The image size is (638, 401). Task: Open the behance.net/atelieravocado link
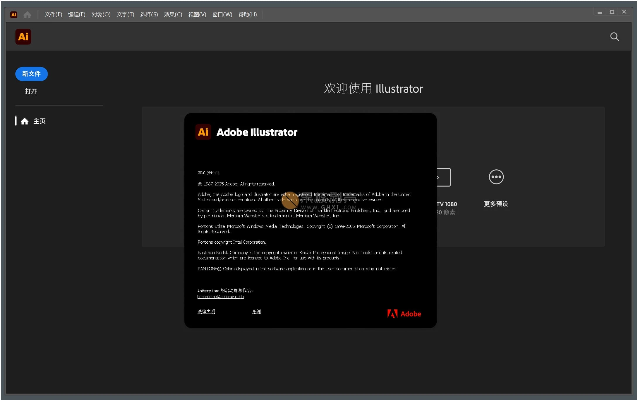tap(220, 297)
